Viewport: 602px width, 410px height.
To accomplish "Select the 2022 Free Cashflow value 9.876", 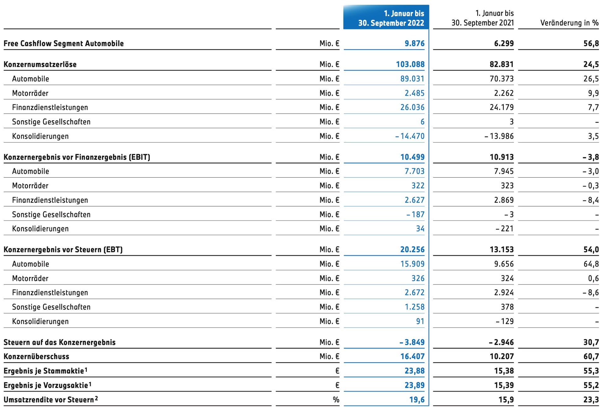I will tap(415, 44).
